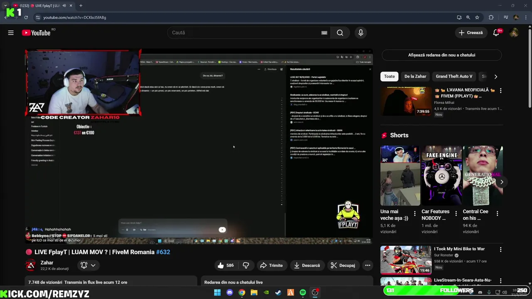Open Chrome extensions puzzle icon
Screen dimensions: 532x299
tap(491, 17)
